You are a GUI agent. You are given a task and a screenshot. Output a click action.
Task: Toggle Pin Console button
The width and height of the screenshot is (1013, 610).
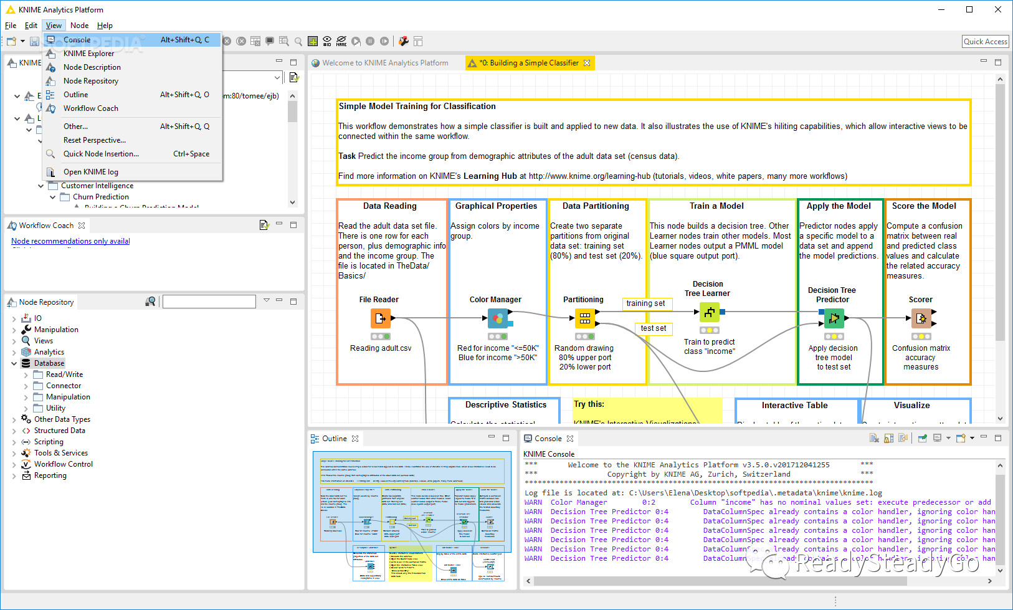point(923,438)
